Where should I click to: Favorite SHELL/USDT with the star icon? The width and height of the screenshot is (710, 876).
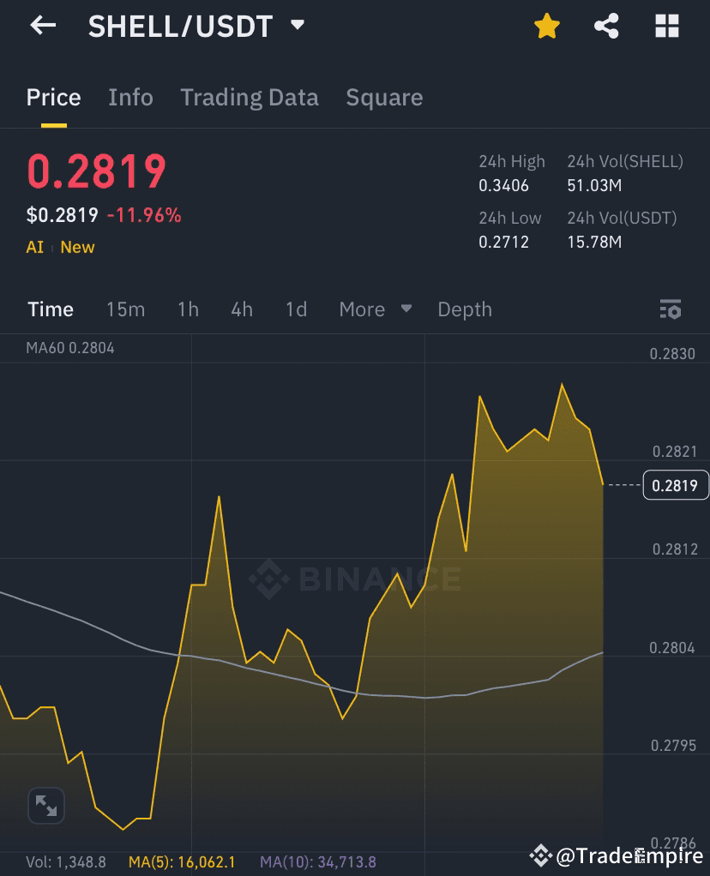pyautogui.click(x=546, y=26)
